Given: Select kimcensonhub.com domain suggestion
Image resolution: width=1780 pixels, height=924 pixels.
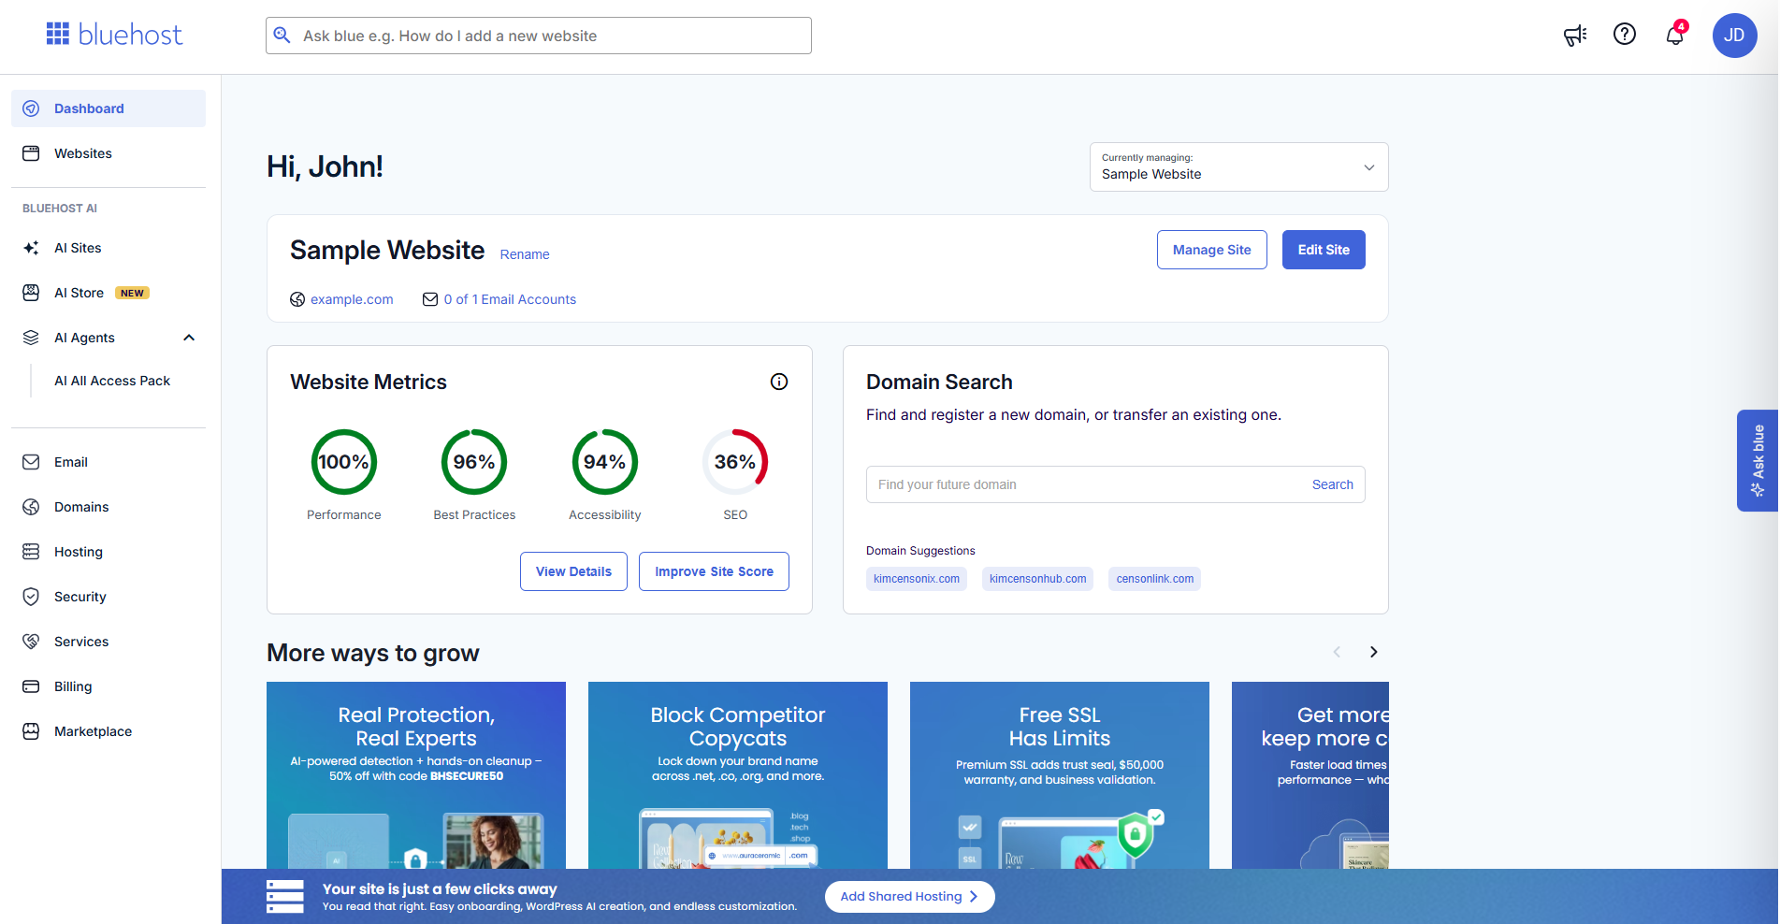Looking at the screenshot, I should point(1038,579).
